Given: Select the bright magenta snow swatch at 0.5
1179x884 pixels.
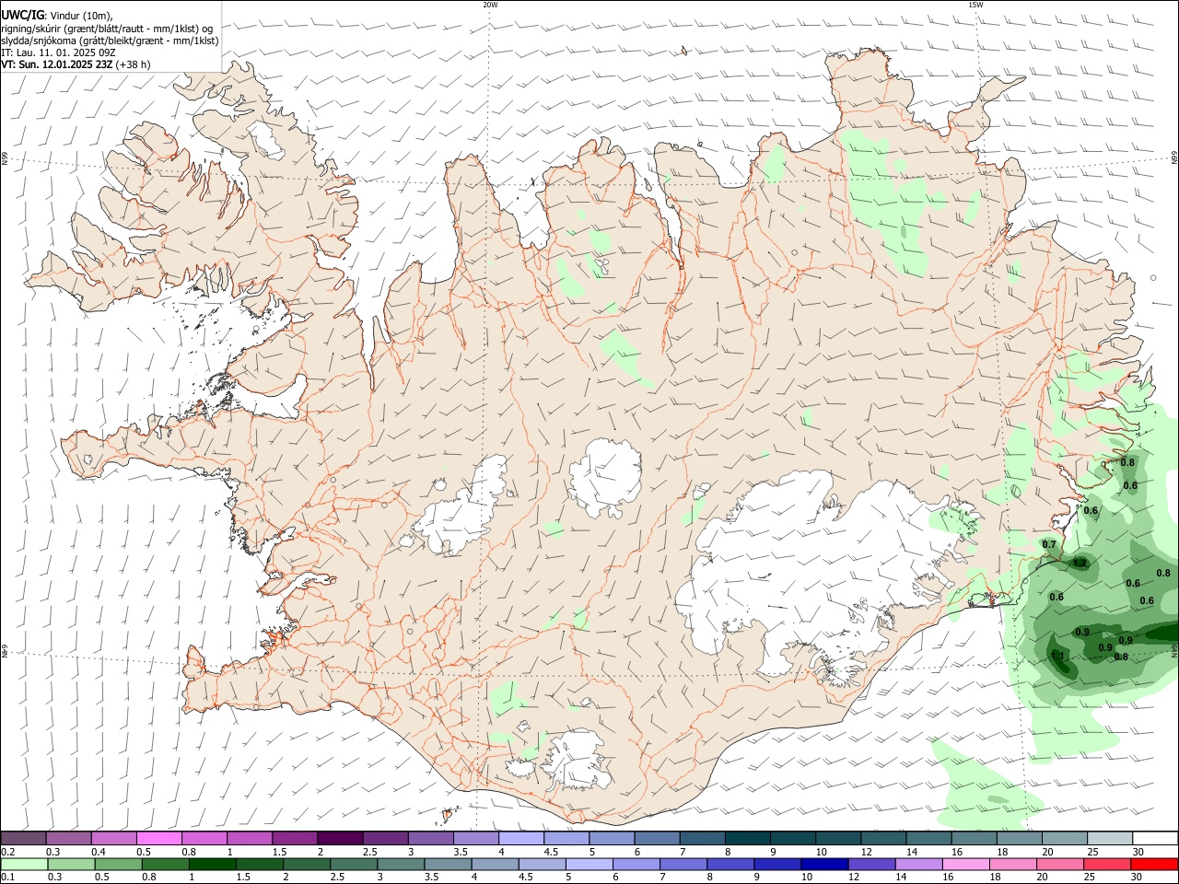Looking at the screenshot, I should coord(159,838).
